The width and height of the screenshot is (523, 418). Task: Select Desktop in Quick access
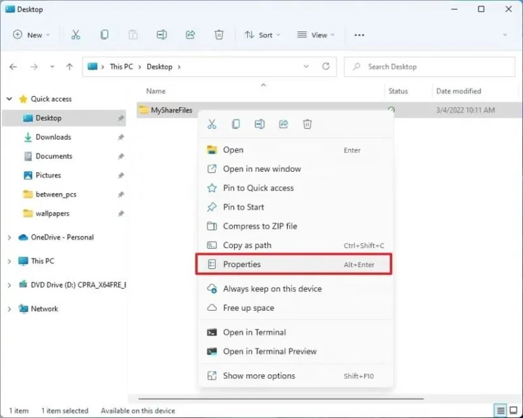[x=64, y=118]
